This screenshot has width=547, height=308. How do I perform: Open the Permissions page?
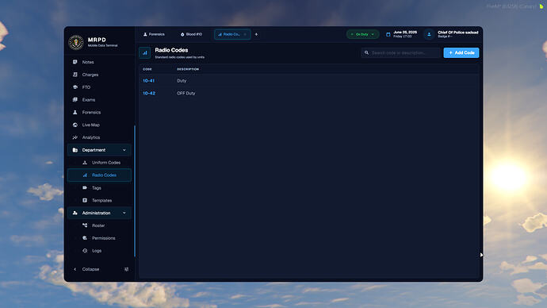pos(99,238)
